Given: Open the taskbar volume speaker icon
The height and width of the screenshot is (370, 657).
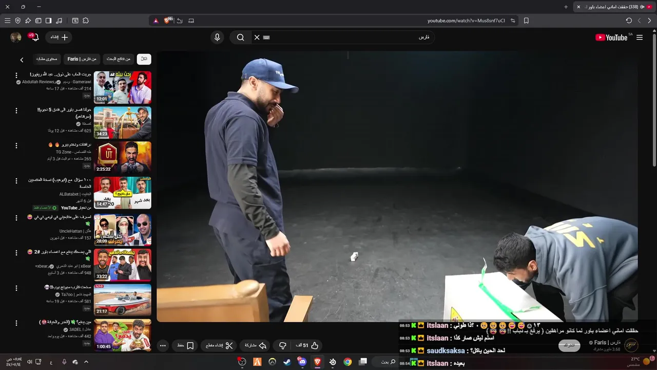Looking at the screenshot, I should [29, 362].
